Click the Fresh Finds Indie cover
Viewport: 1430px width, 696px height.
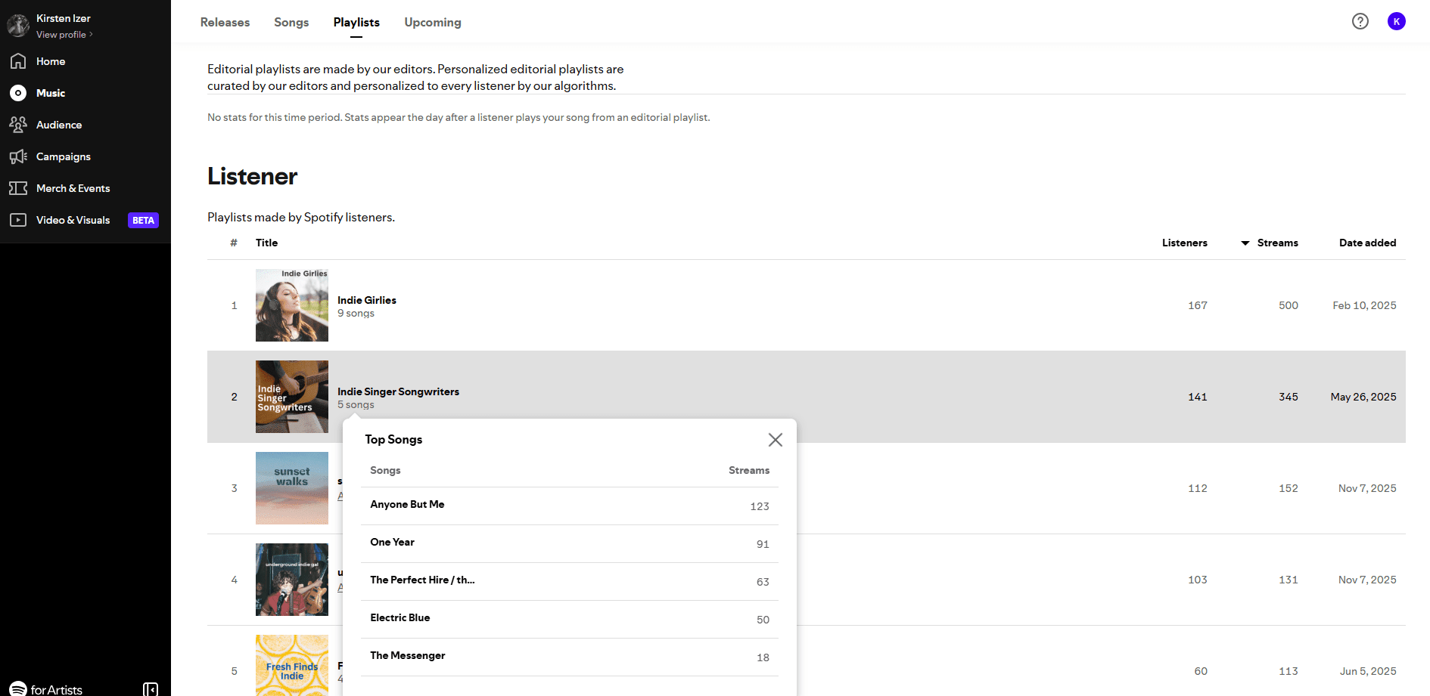[x=292, y=665]
